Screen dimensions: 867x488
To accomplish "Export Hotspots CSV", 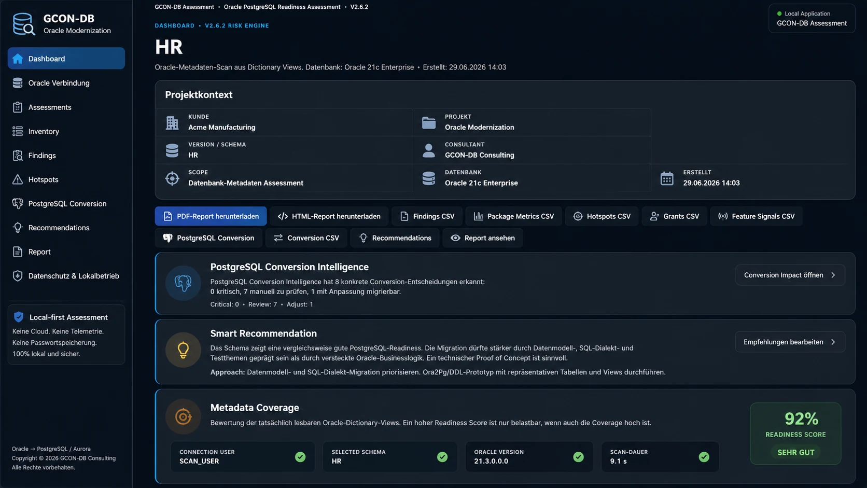I will tap(602, 216).
